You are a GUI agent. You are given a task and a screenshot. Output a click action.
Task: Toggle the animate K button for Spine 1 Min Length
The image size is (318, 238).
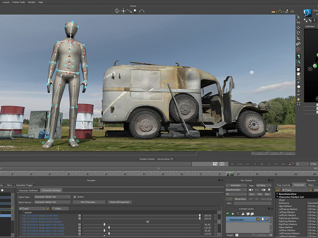click(79, 231)
